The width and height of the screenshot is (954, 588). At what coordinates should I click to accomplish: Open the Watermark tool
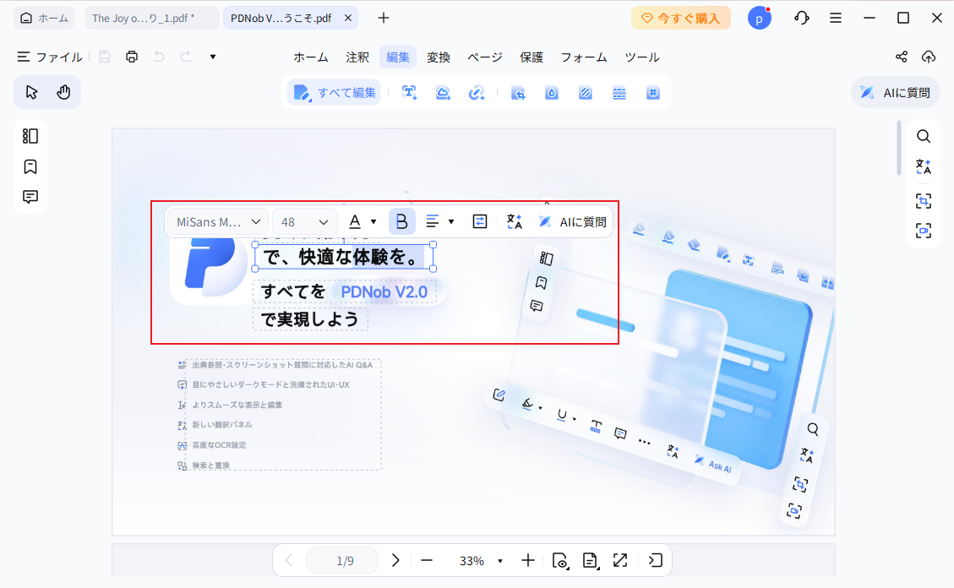pos(552,93)
